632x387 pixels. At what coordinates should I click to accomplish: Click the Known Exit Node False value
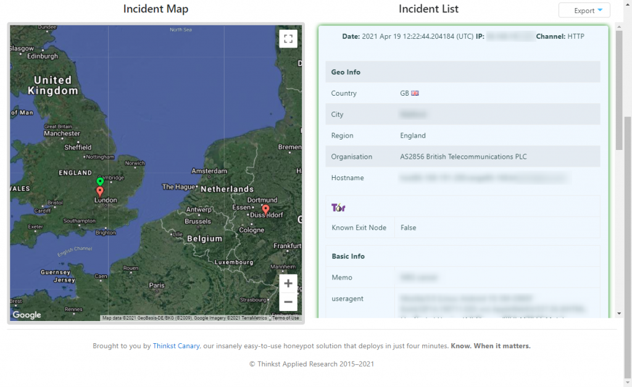pos(408,228)
